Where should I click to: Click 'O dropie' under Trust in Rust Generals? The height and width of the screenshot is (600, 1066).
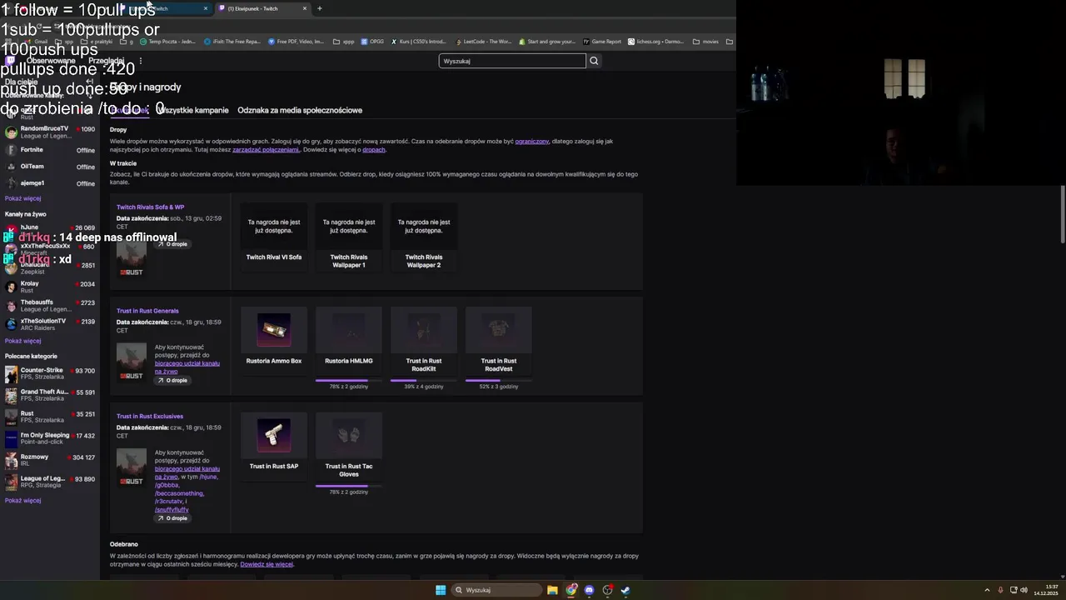[x=172, y=380]
